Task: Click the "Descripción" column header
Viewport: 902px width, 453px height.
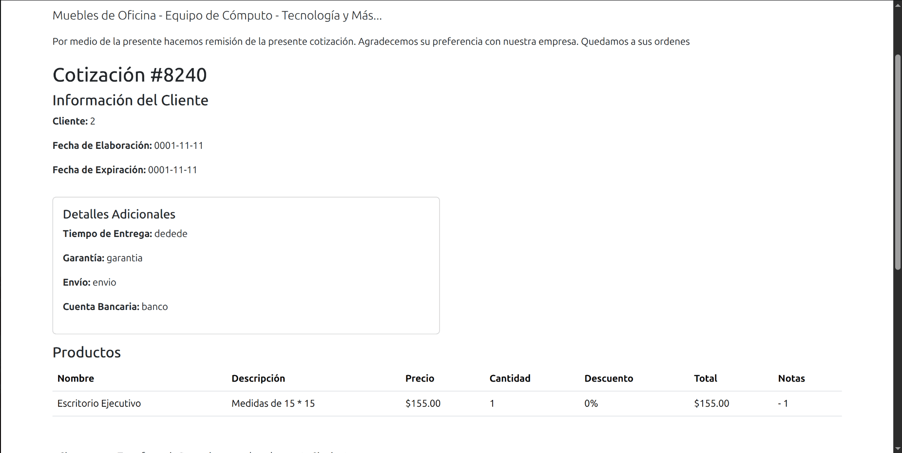Action: point(258,379)
